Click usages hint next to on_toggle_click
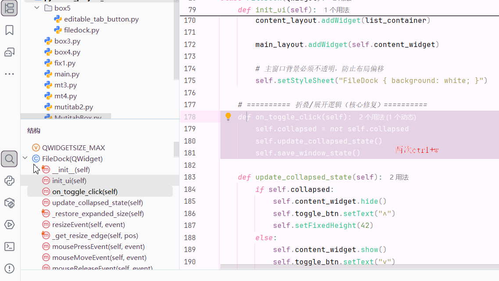The height and width of the screenshot is (281, 499). (387, 117)
